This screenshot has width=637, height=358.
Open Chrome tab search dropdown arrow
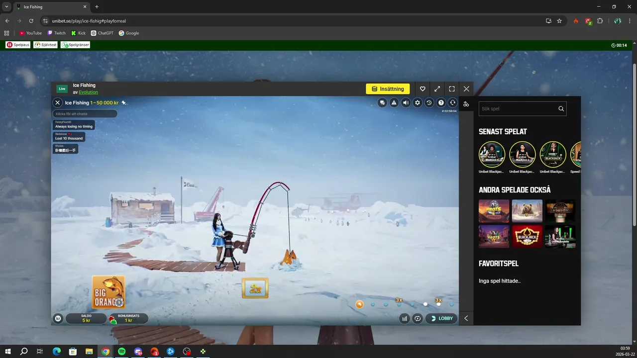click(6, 7)
